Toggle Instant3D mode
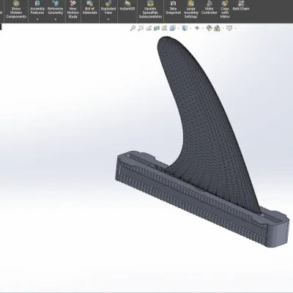The image size is (293, 293). pyautogui.click(x=127, y=7)
